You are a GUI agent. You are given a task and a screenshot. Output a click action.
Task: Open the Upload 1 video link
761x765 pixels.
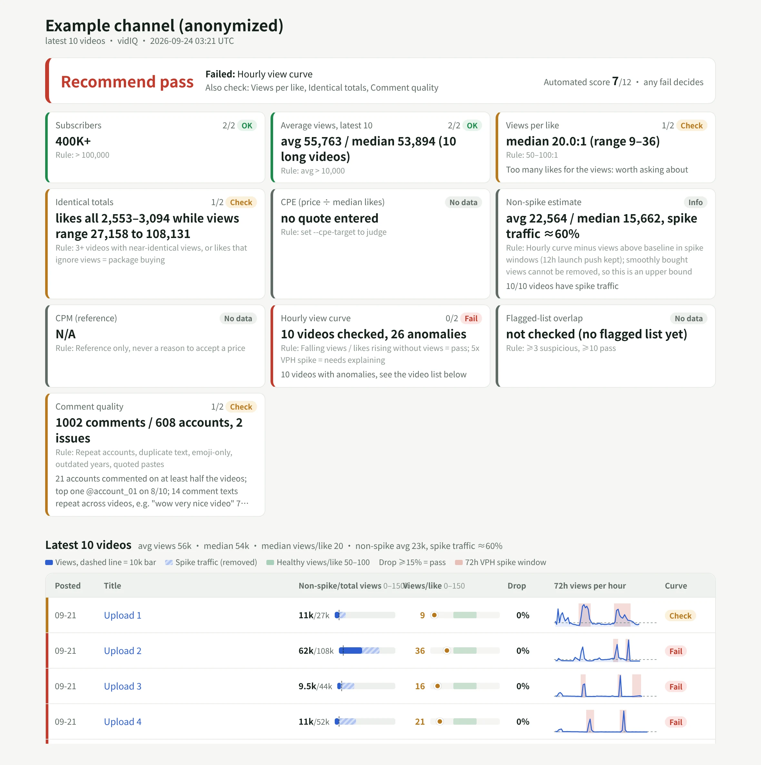122,615
